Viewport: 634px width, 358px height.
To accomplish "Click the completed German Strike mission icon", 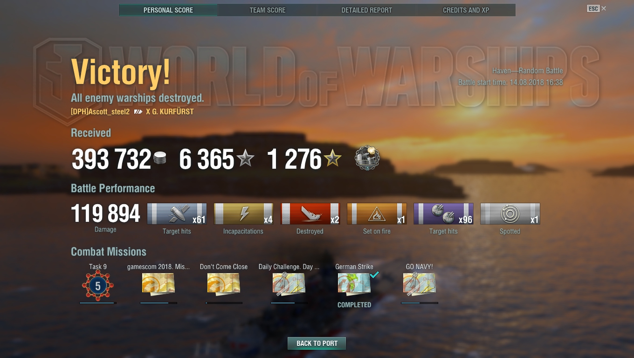I will (x=354, y=283).
